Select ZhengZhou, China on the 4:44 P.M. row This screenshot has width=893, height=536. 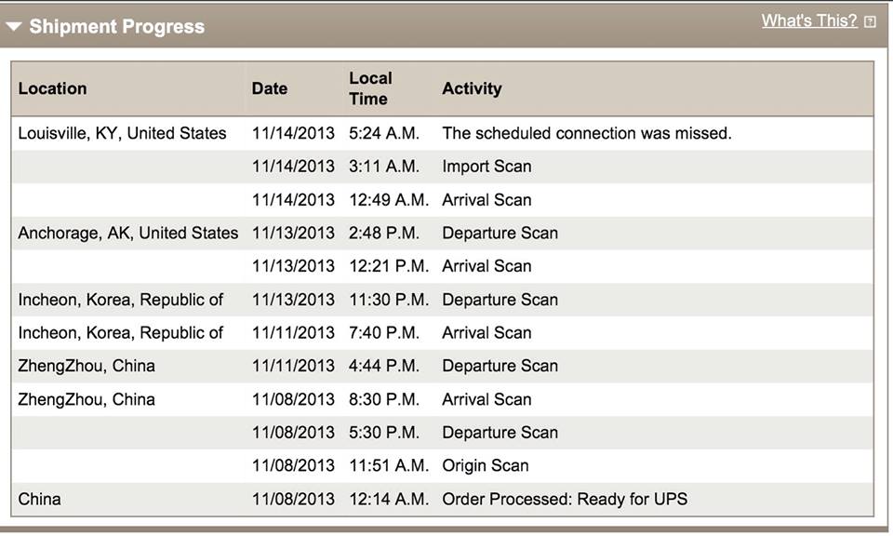tap(87, 366)
